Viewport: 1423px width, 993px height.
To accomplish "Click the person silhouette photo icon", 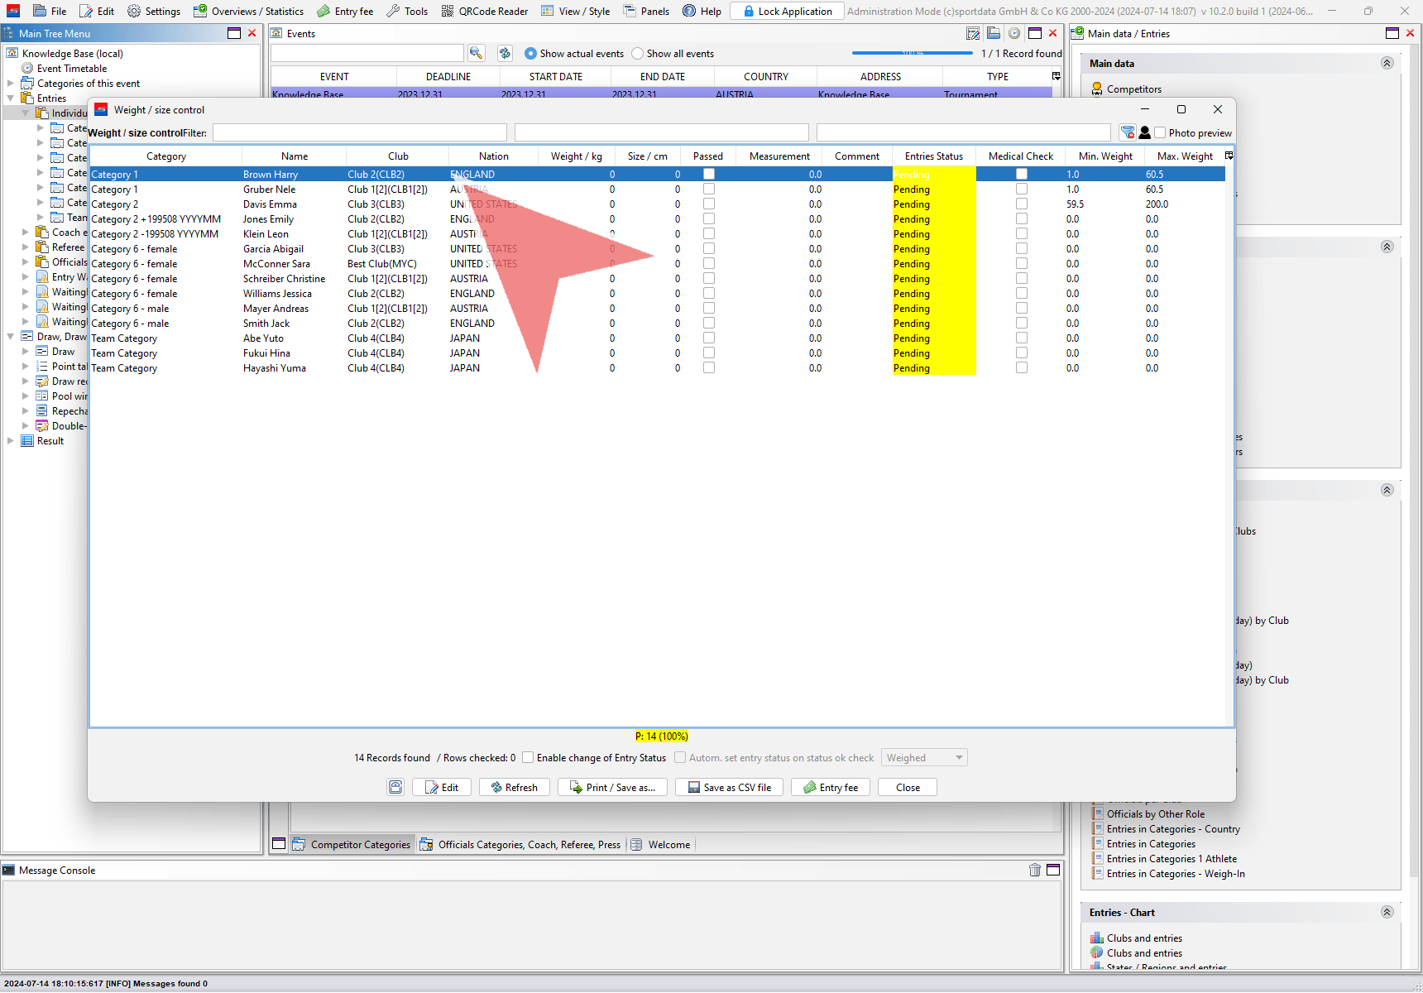I will point(1145,132).
